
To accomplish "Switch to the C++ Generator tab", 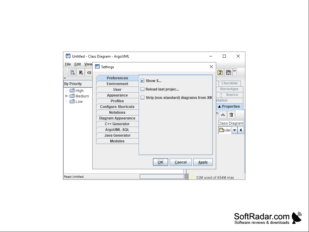I will coord(118,124).
